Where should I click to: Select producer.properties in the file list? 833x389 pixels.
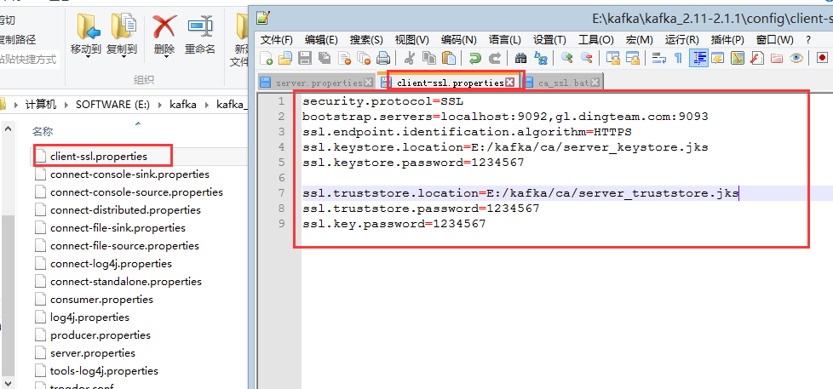[x=101, y=335]
